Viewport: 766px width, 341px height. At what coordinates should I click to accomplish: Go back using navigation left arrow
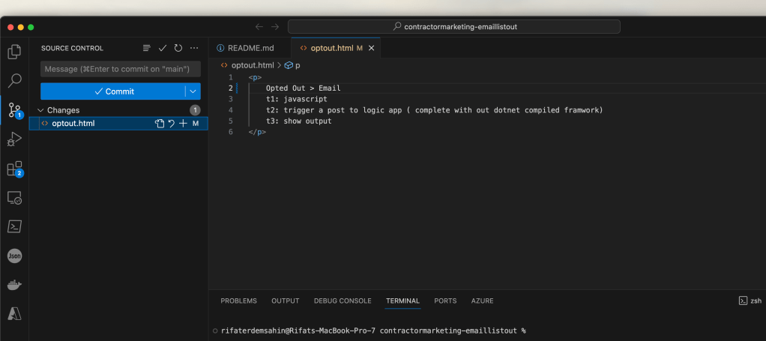point(259,27)
